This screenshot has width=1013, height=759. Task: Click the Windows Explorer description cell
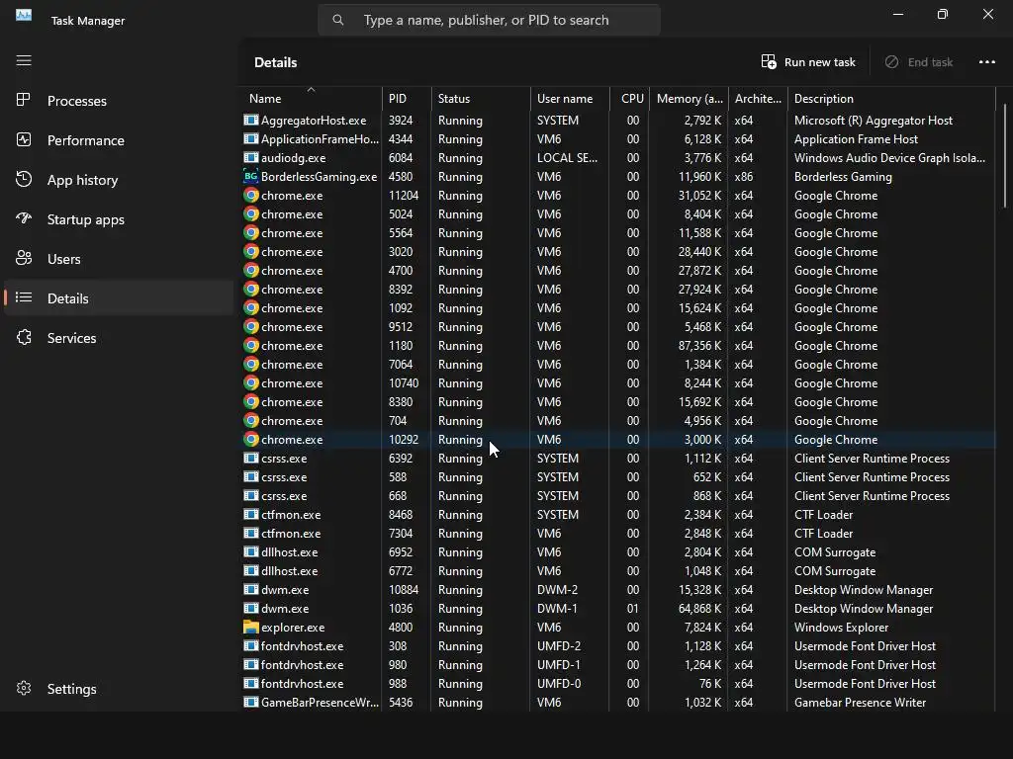(x=841, y=627)
